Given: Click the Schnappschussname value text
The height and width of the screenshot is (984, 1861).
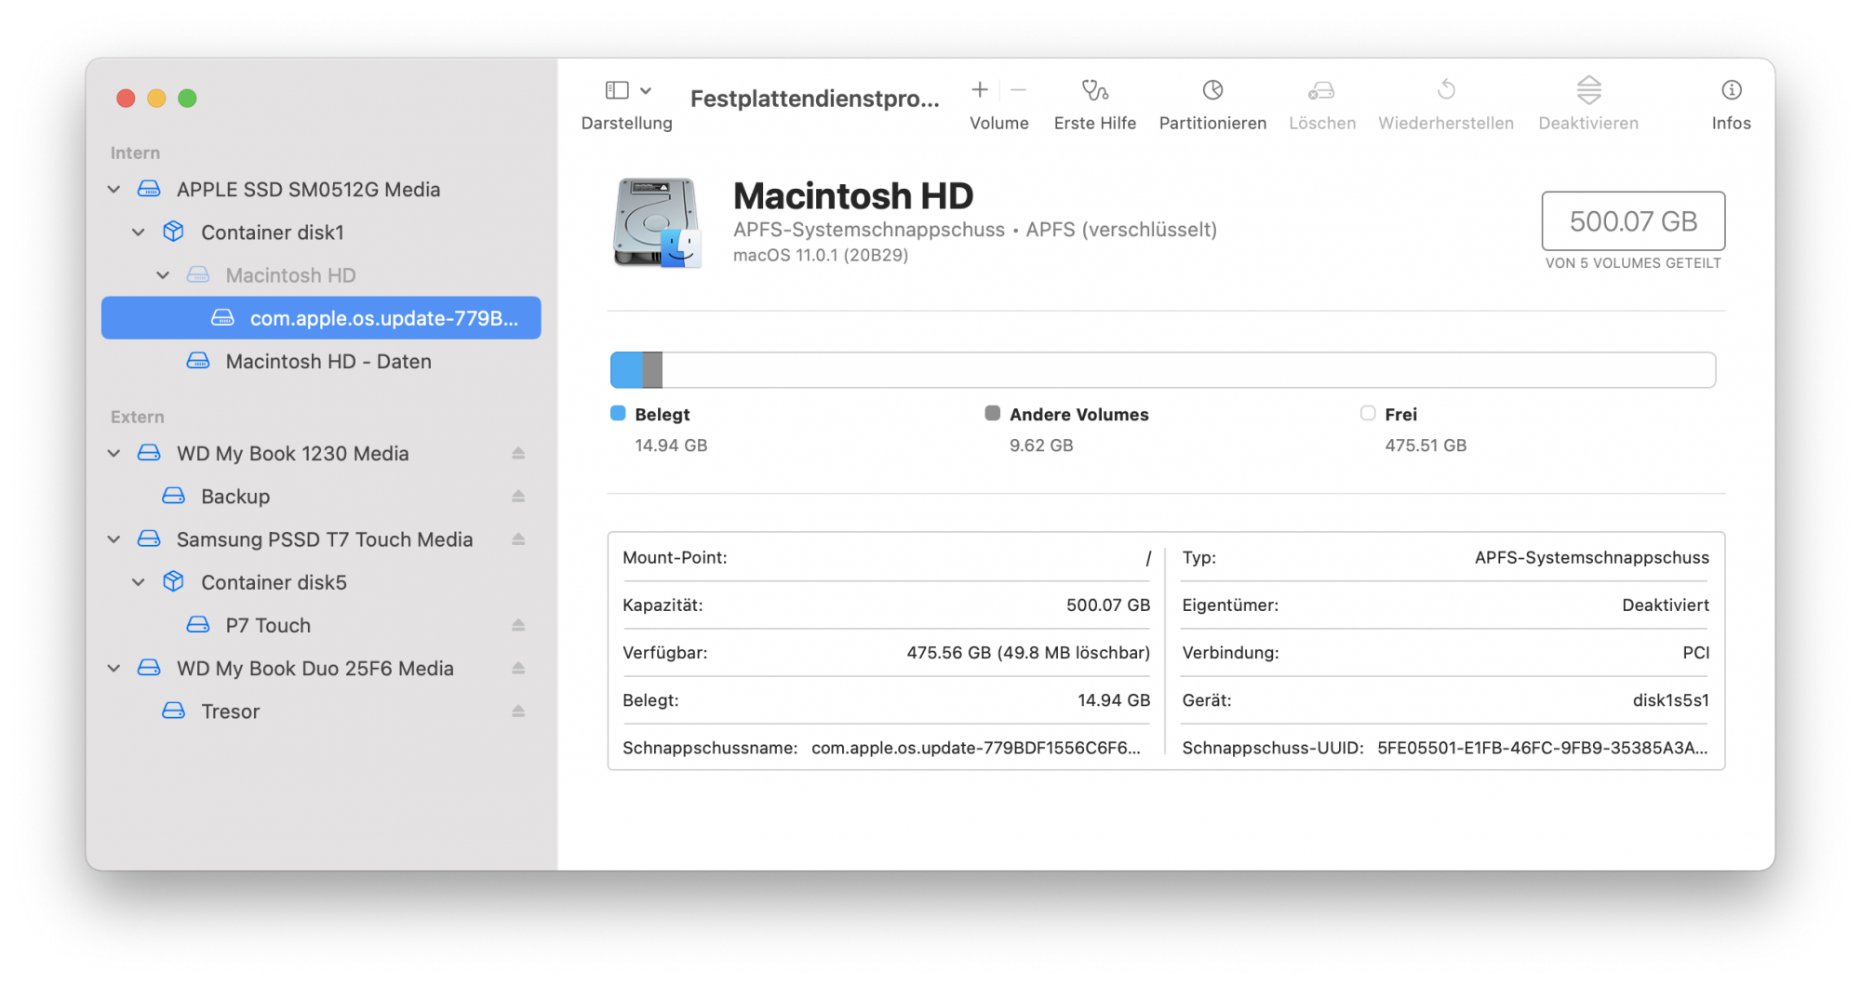Looking at the screenshot, I should (x=976, y=749).
